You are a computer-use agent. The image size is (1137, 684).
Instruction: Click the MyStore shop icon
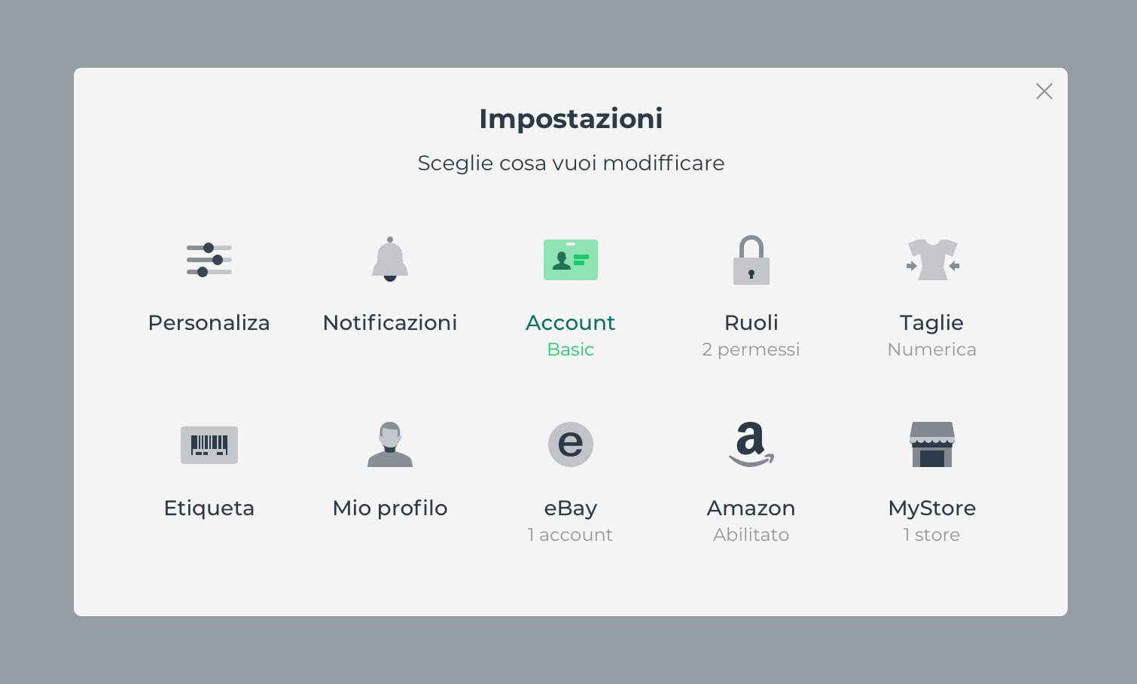point(932,444)
